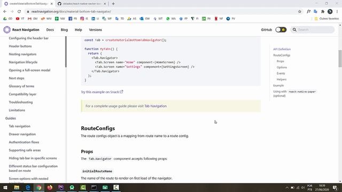Open the Help menu item
This screenshot has height=192, width=342.
(x=79, y=30)
